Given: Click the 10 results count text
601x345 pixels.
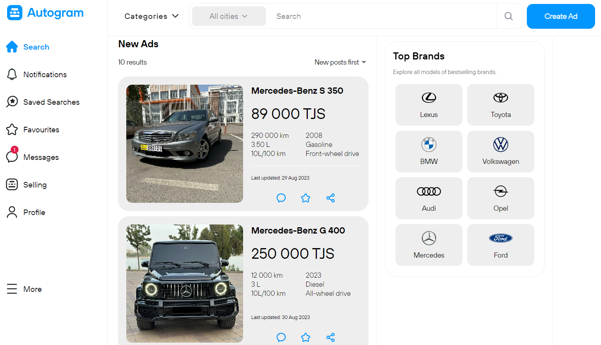Looking at the screenshot, I should point(133,62).
